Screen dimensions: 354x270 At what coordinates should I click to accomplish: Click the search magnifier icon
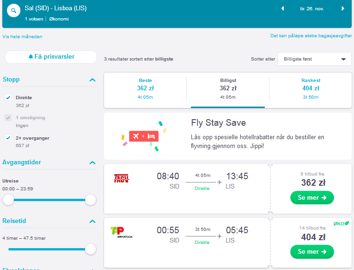tap(13, 10)
